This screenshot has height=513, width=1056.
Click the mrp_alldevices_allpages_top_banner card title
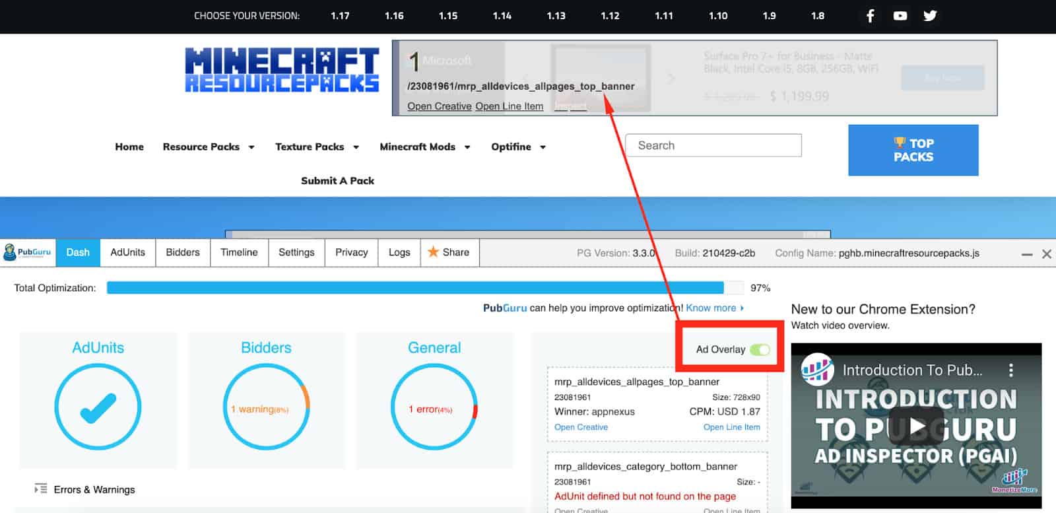click(637, 382)
